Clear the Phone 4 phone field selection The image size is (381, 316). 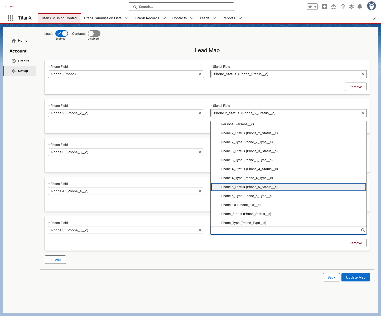point(200,191)
